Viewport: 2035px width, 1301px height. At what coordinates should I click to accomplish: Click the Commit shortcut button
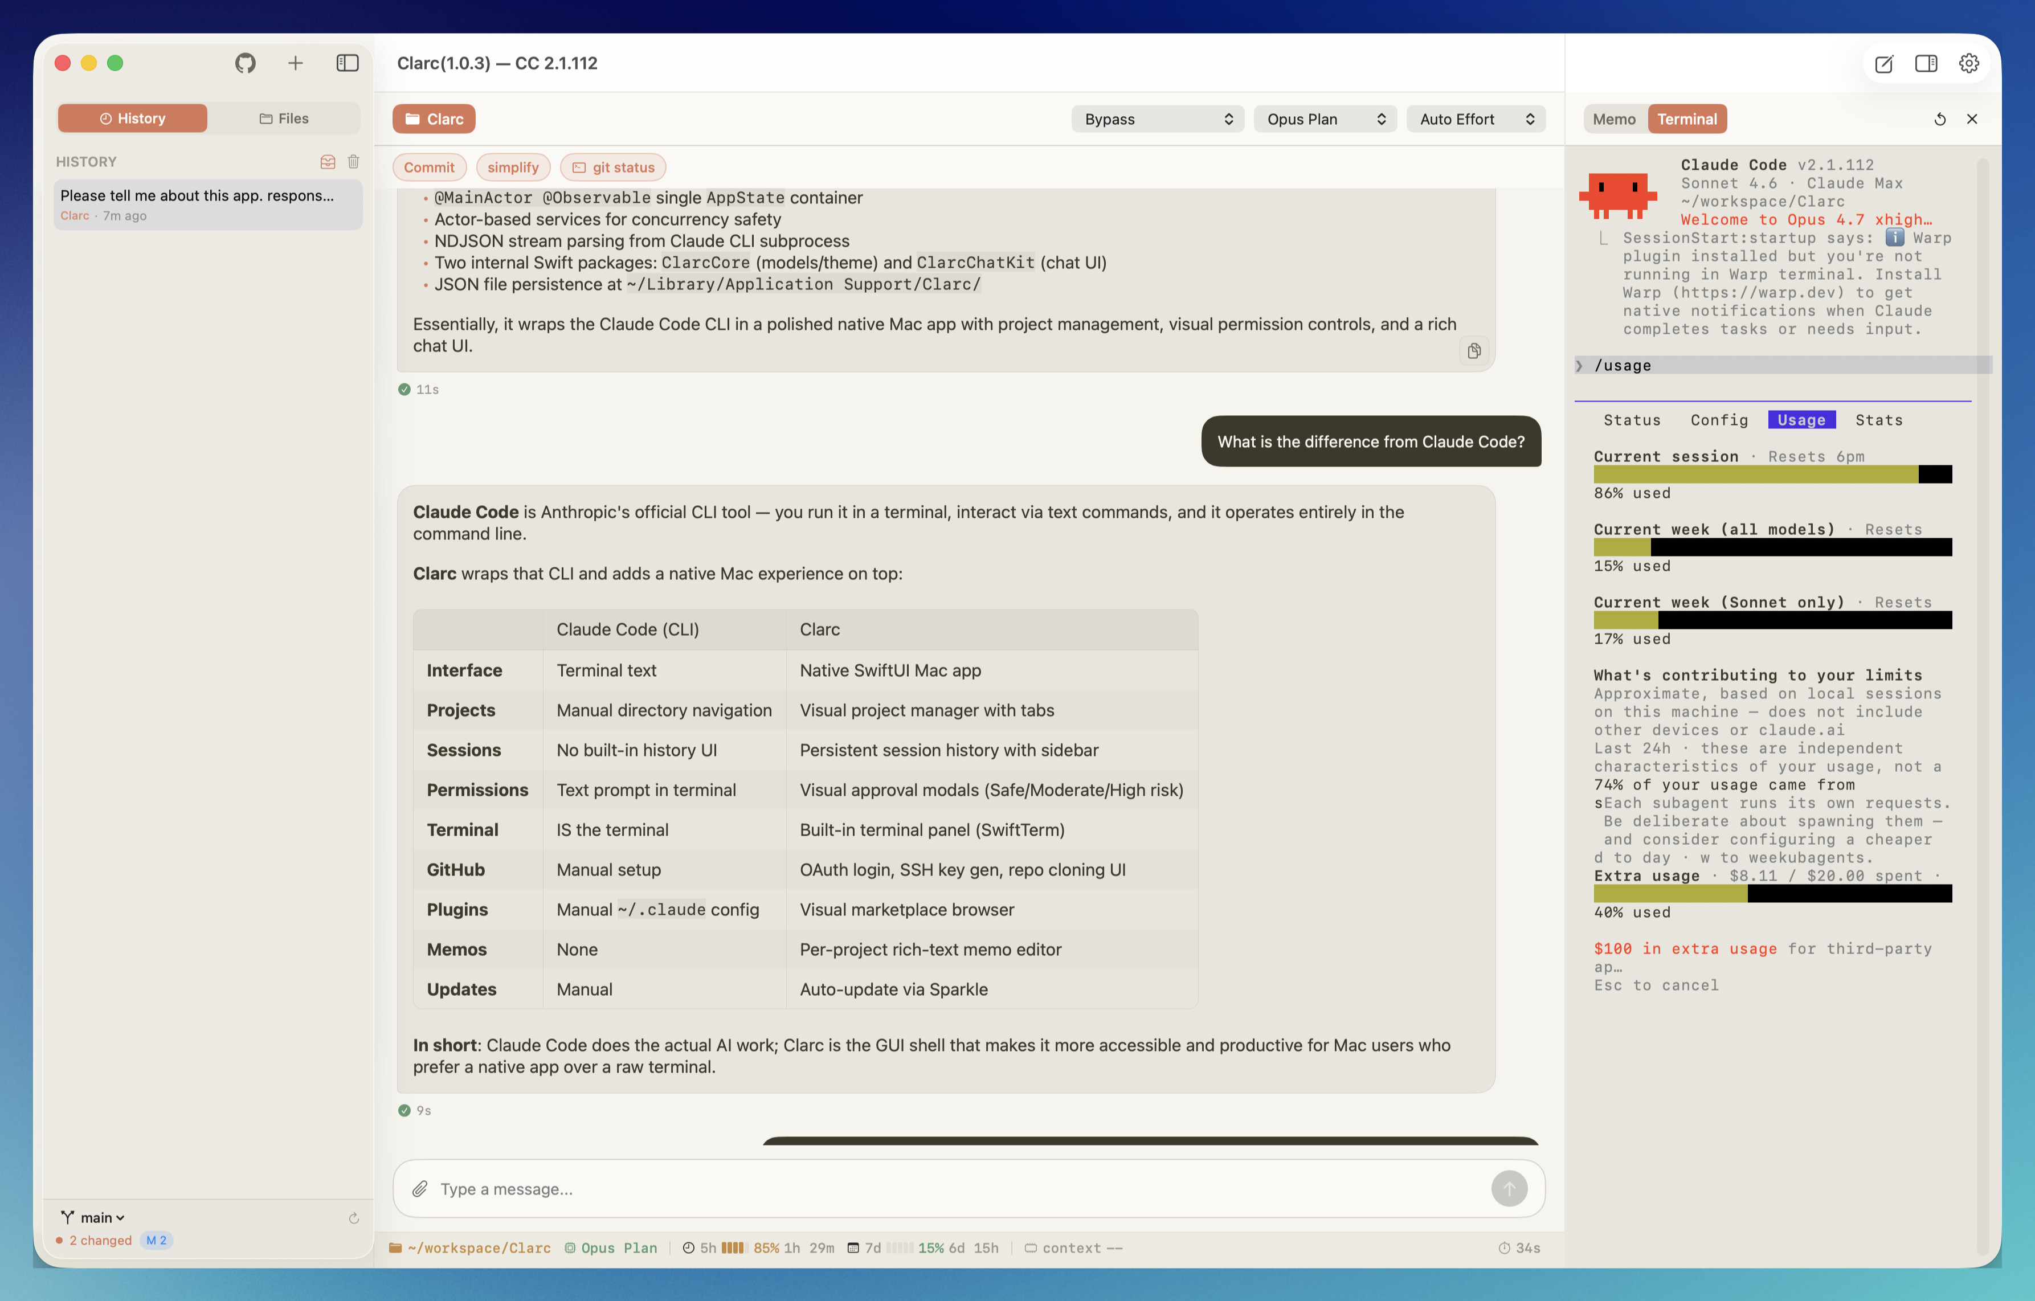(428, 167)
